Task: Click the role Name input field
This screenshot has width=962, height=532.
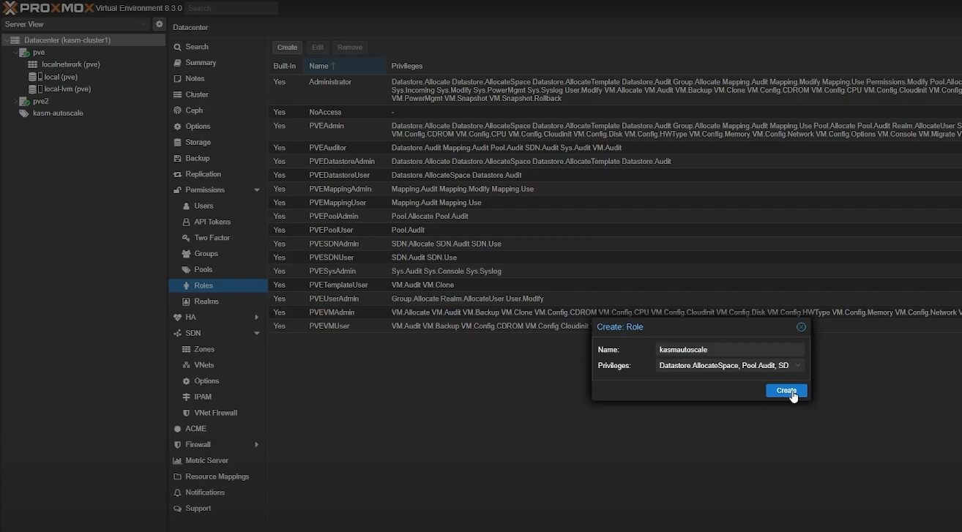Action: (x=729, y=350)
